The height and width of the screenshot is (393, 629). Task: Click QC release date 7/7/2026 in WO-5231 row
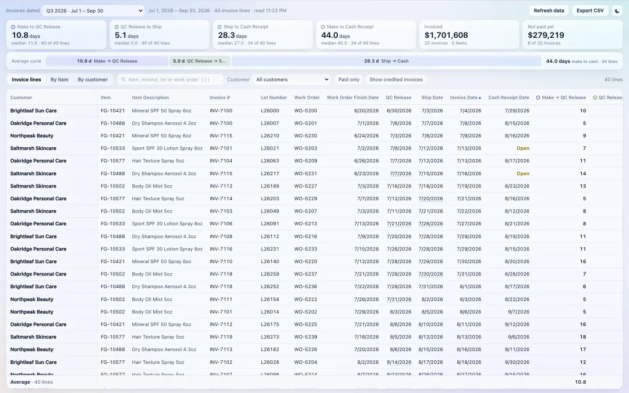tap(399, 174)
